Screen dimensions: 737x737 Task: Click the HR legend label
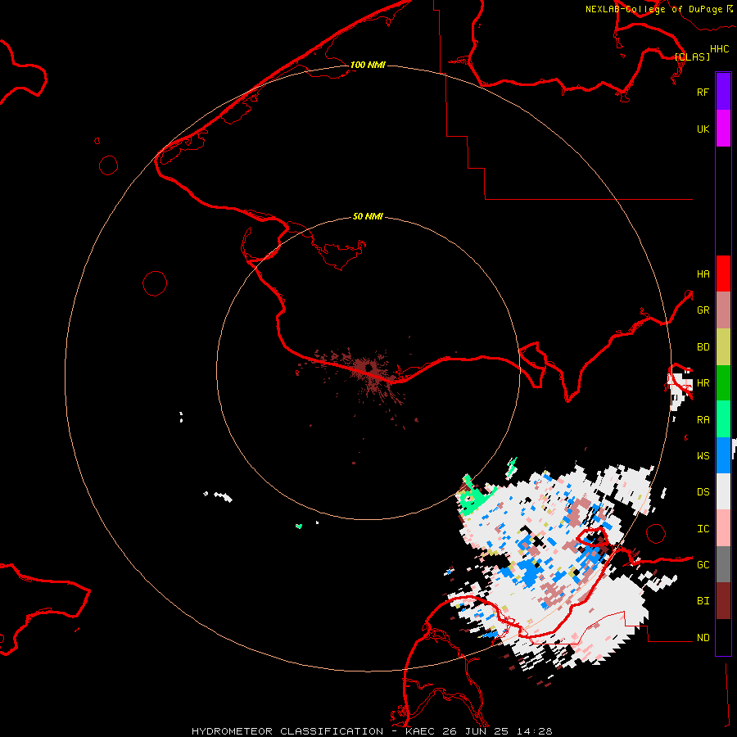(703, 383)
